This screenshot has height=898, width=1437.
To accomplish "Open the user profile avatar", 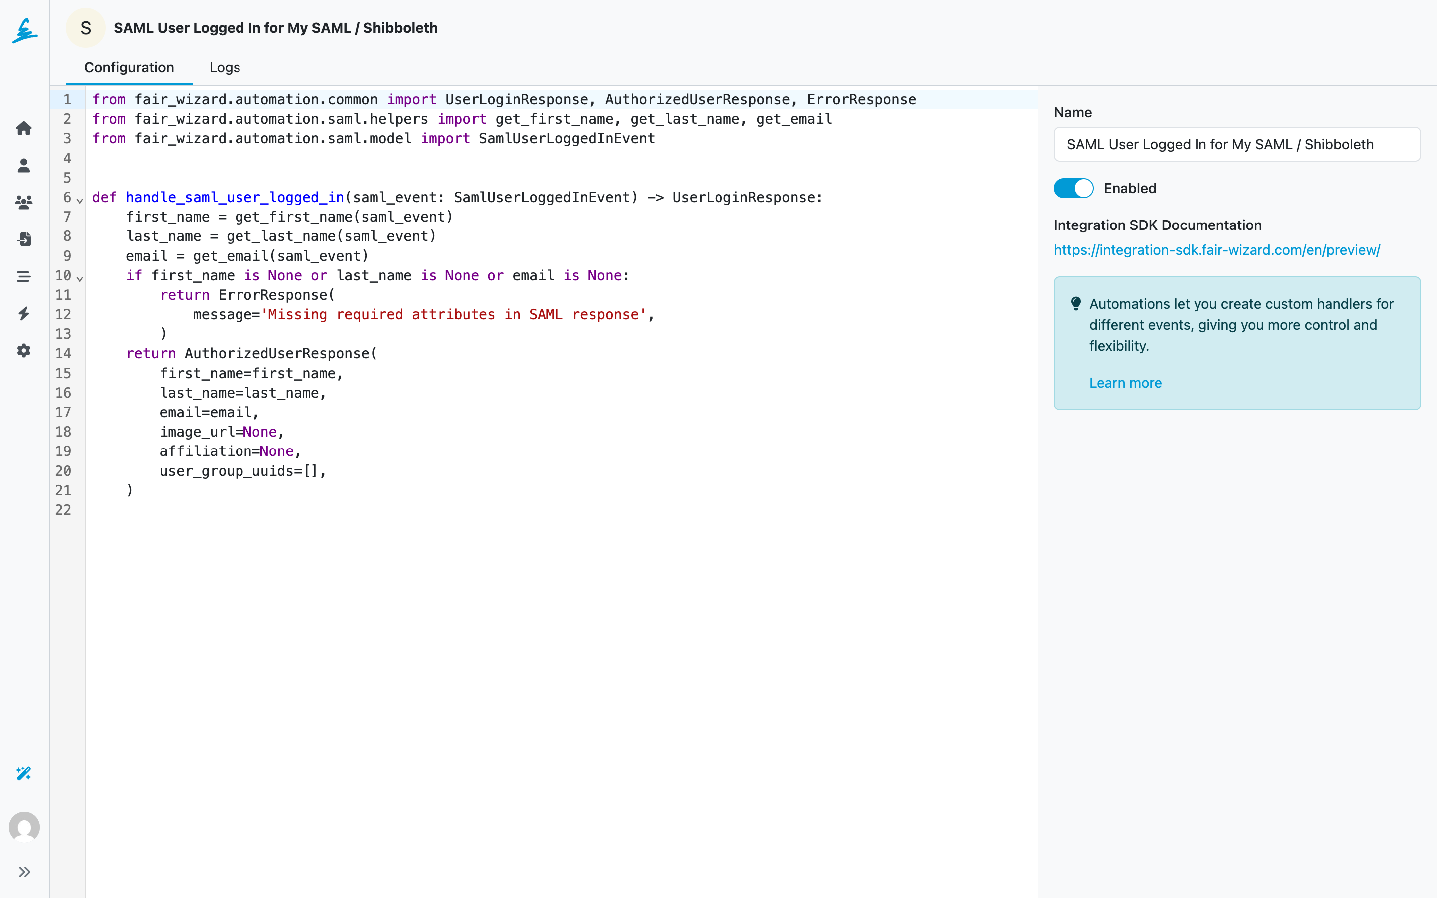I will coord(24,827).
